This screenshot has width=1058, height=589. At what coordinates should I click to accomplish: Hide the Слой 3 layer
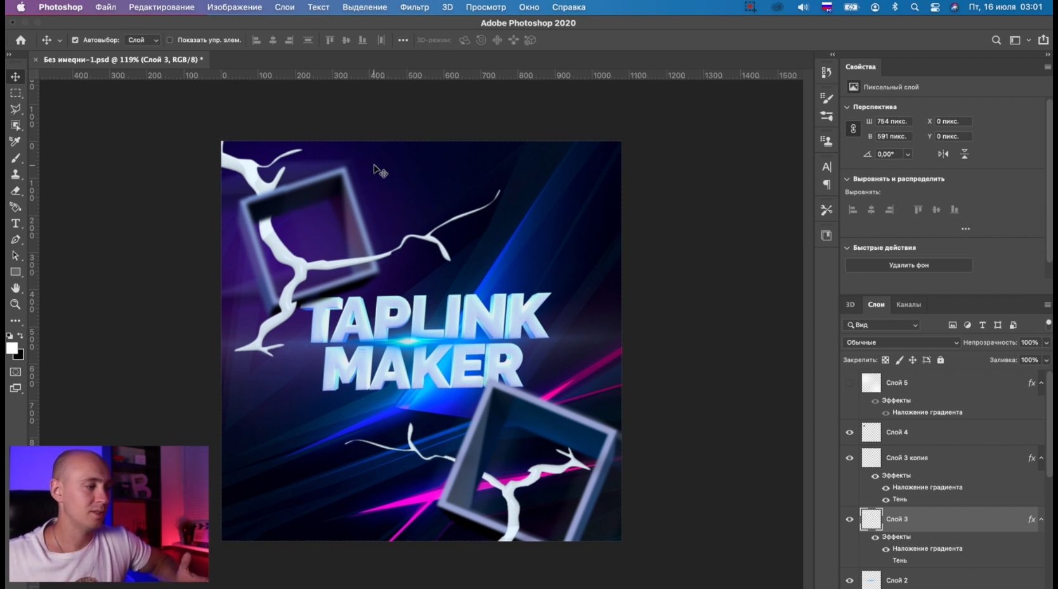[849, 519]
